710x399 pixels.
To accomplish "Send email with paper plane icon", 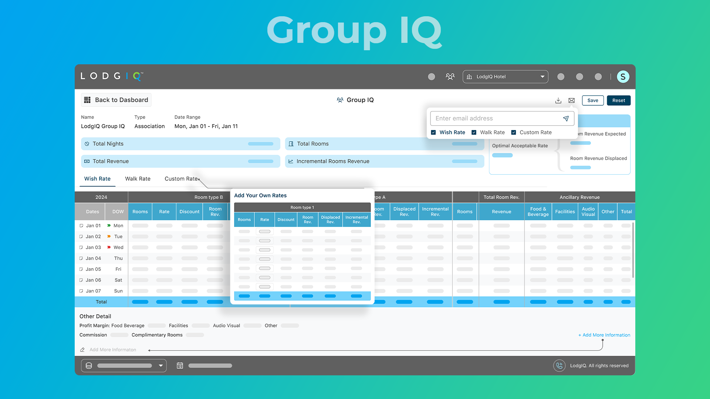I will [566, 119].
